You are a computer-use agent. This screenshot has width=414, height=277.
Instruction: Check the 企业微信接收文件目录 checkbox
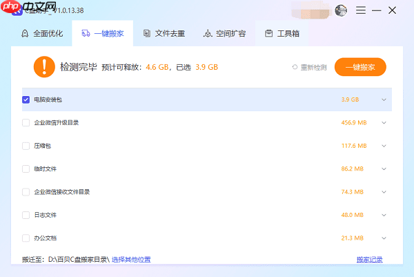pyautogui.click(x=26, y=192)
